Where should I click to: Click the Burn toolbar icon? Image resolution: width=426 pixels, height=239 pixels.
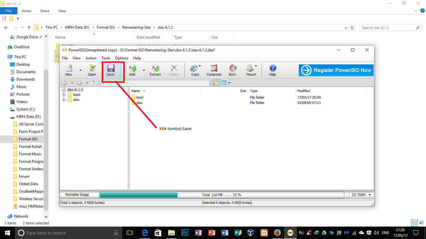[x=232, y=70]
